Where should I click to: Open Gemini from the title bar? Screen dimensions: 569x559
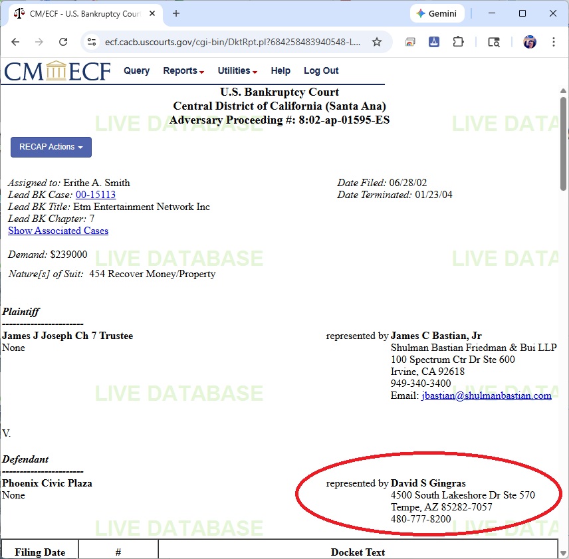coord(437,13)
